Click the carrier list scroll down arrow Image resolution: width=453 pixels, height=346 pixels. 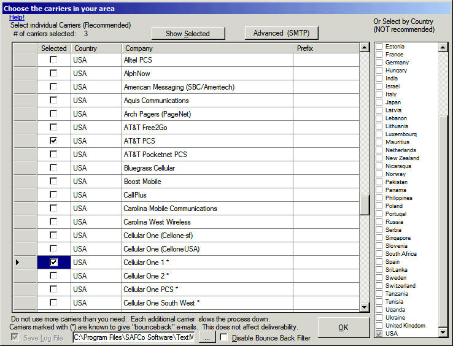click(x=365, y=307)
